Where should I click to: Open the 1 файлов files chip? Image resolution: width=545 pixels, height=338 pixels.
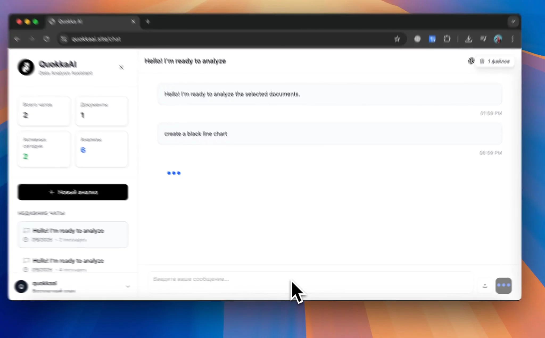(495, 61)
